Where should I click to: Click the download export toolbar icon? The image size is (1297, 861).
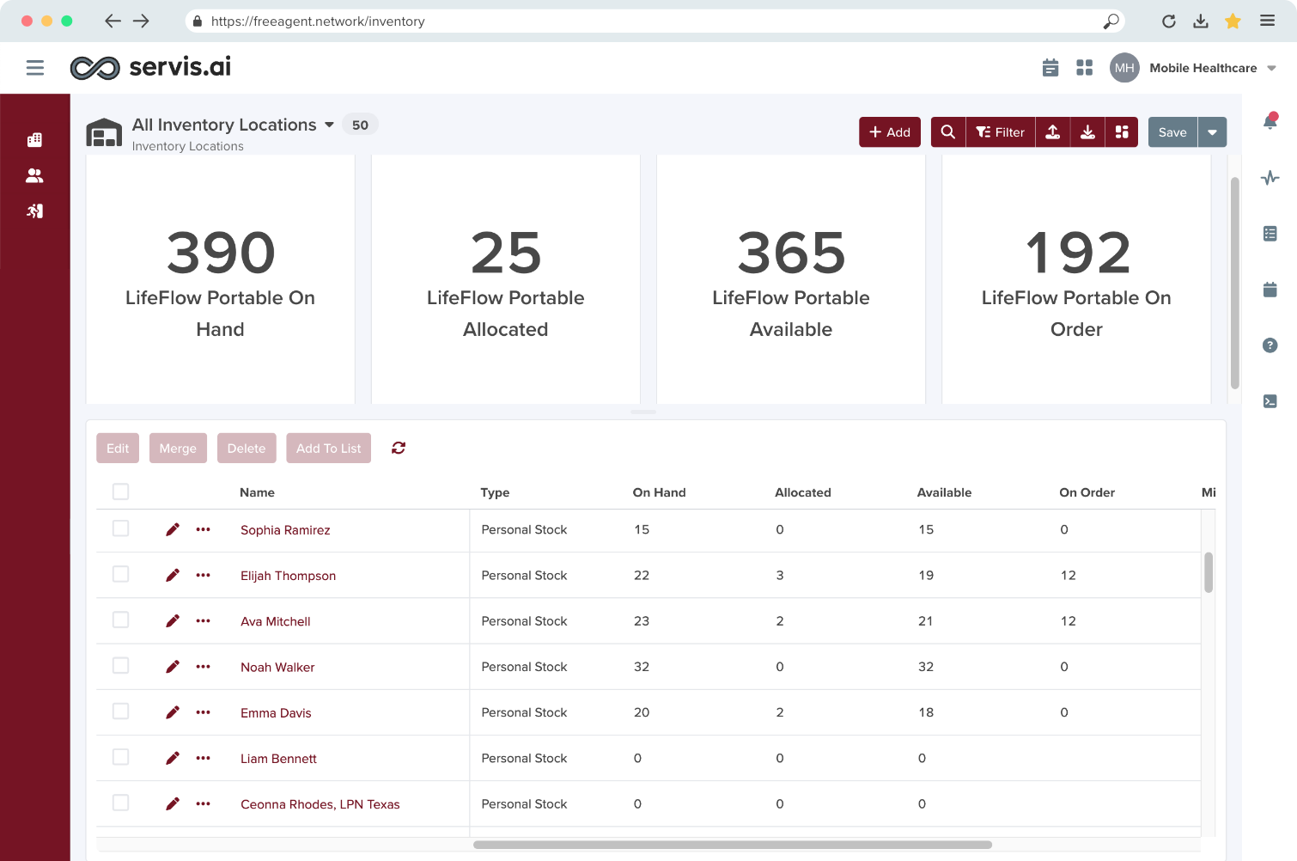pyautogui.click(x=1087, y=132)
